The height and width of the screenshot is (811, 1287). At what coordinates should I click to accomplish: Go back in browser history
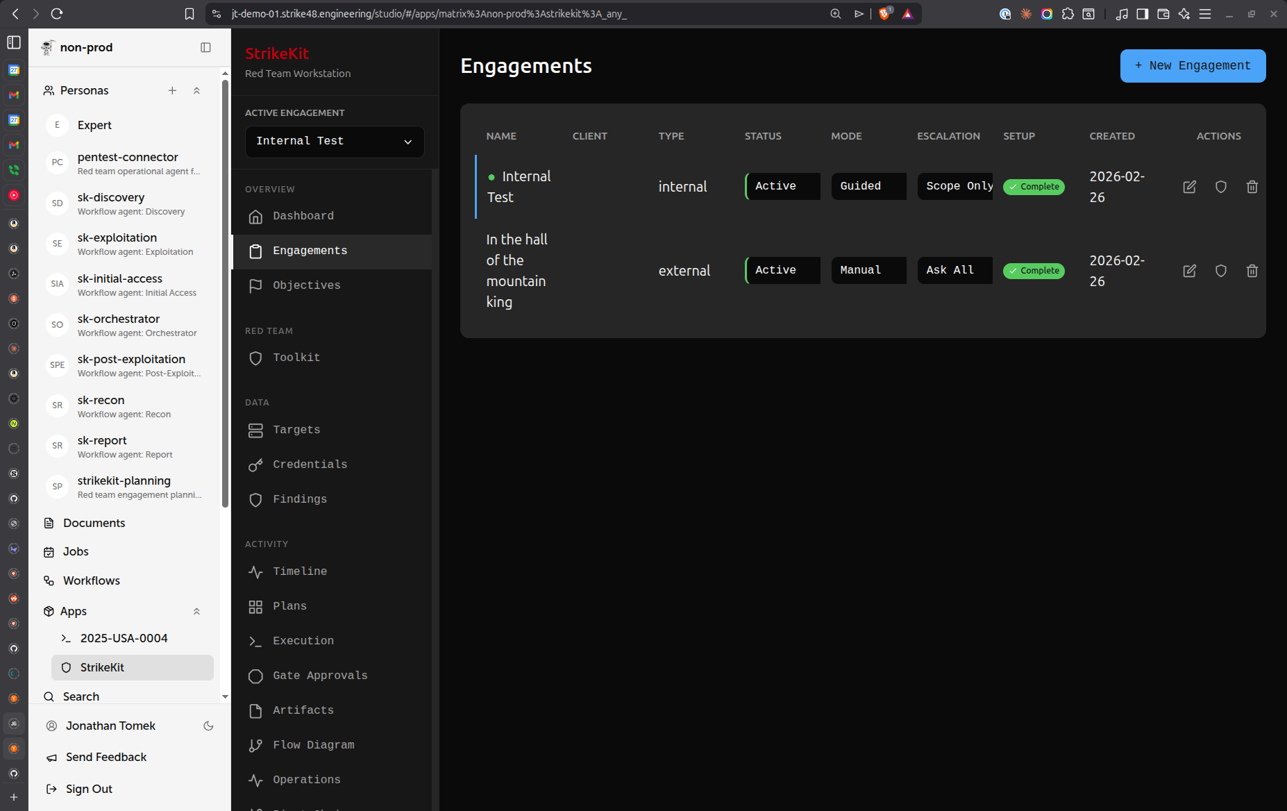[x=15, y=14]
